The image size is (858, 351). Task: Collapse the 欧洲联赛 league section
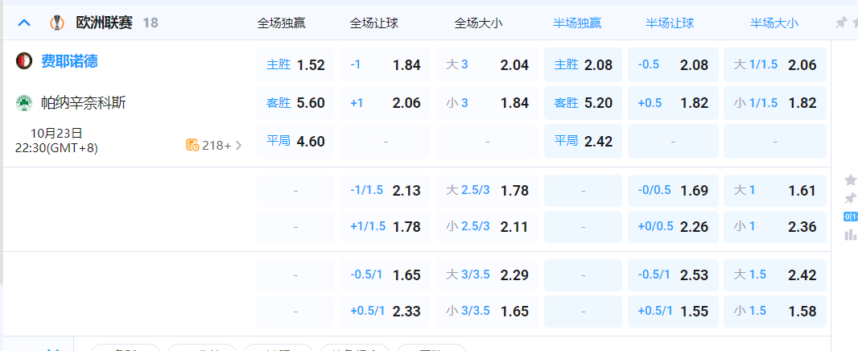[24, 23]
